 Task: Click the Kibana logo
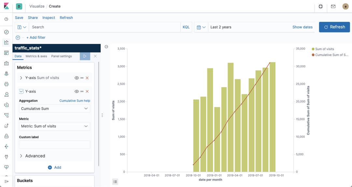coord(6,6)
